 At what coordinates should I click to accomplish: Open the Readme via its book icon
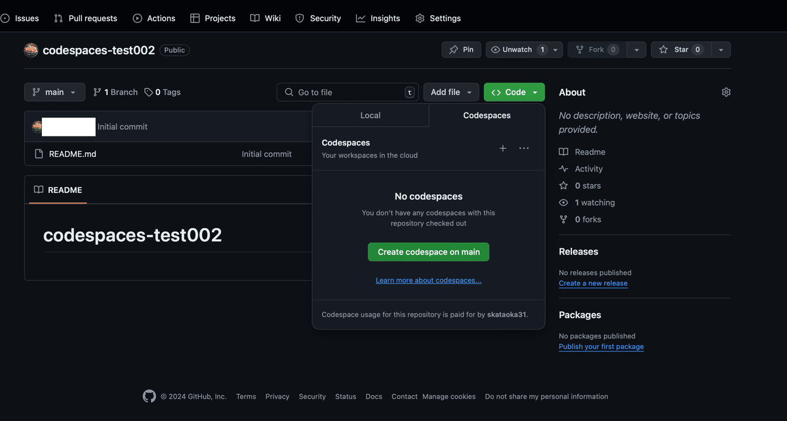[563, 151]
